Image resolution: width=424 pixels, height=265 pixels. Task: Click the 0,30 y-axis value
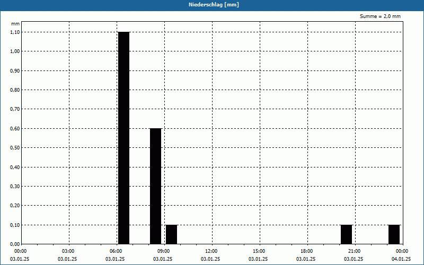click(15, 187)
